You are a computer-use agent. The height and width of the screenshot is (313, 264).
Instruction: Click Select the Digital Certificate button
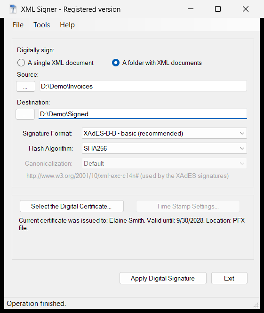click(x=72, y=206)
